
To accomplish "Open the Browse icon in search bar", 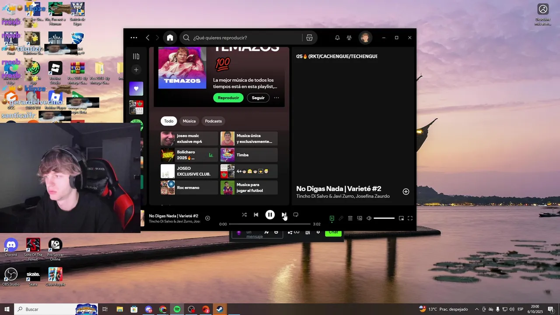I will tap(309, 38).
